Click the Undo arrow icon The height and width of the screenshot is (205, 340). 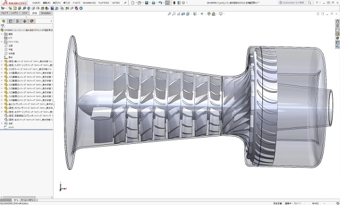point(160,3)
